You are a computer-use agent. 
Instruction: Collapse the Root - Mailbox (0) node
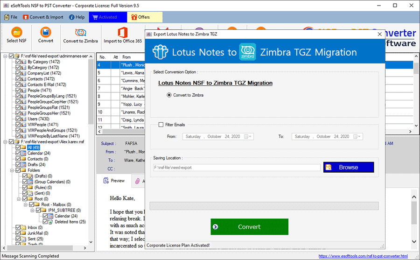pyautogui.click(x=26, y=204)
